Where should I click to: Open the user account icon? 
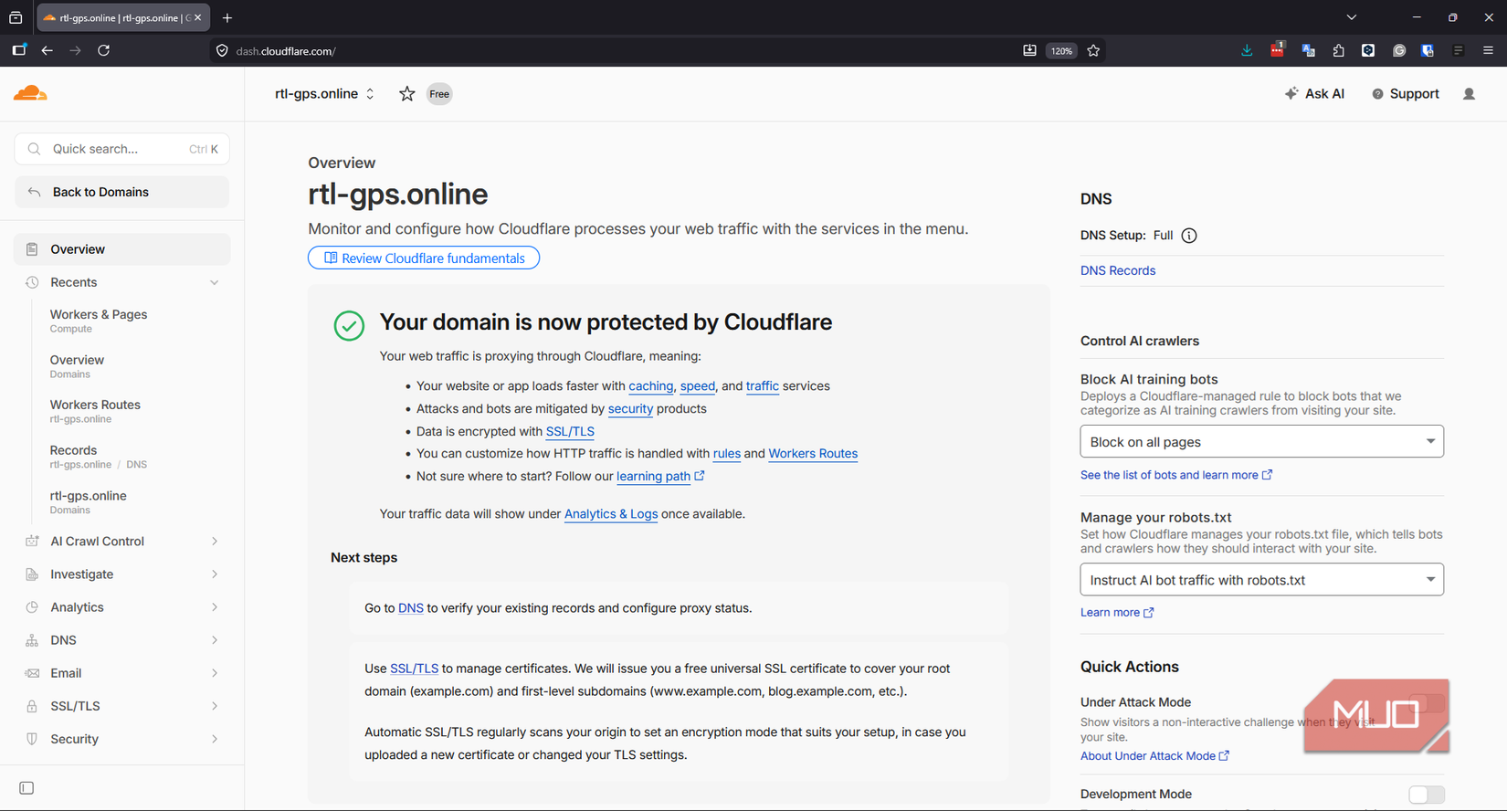[x=1469, y=94]
